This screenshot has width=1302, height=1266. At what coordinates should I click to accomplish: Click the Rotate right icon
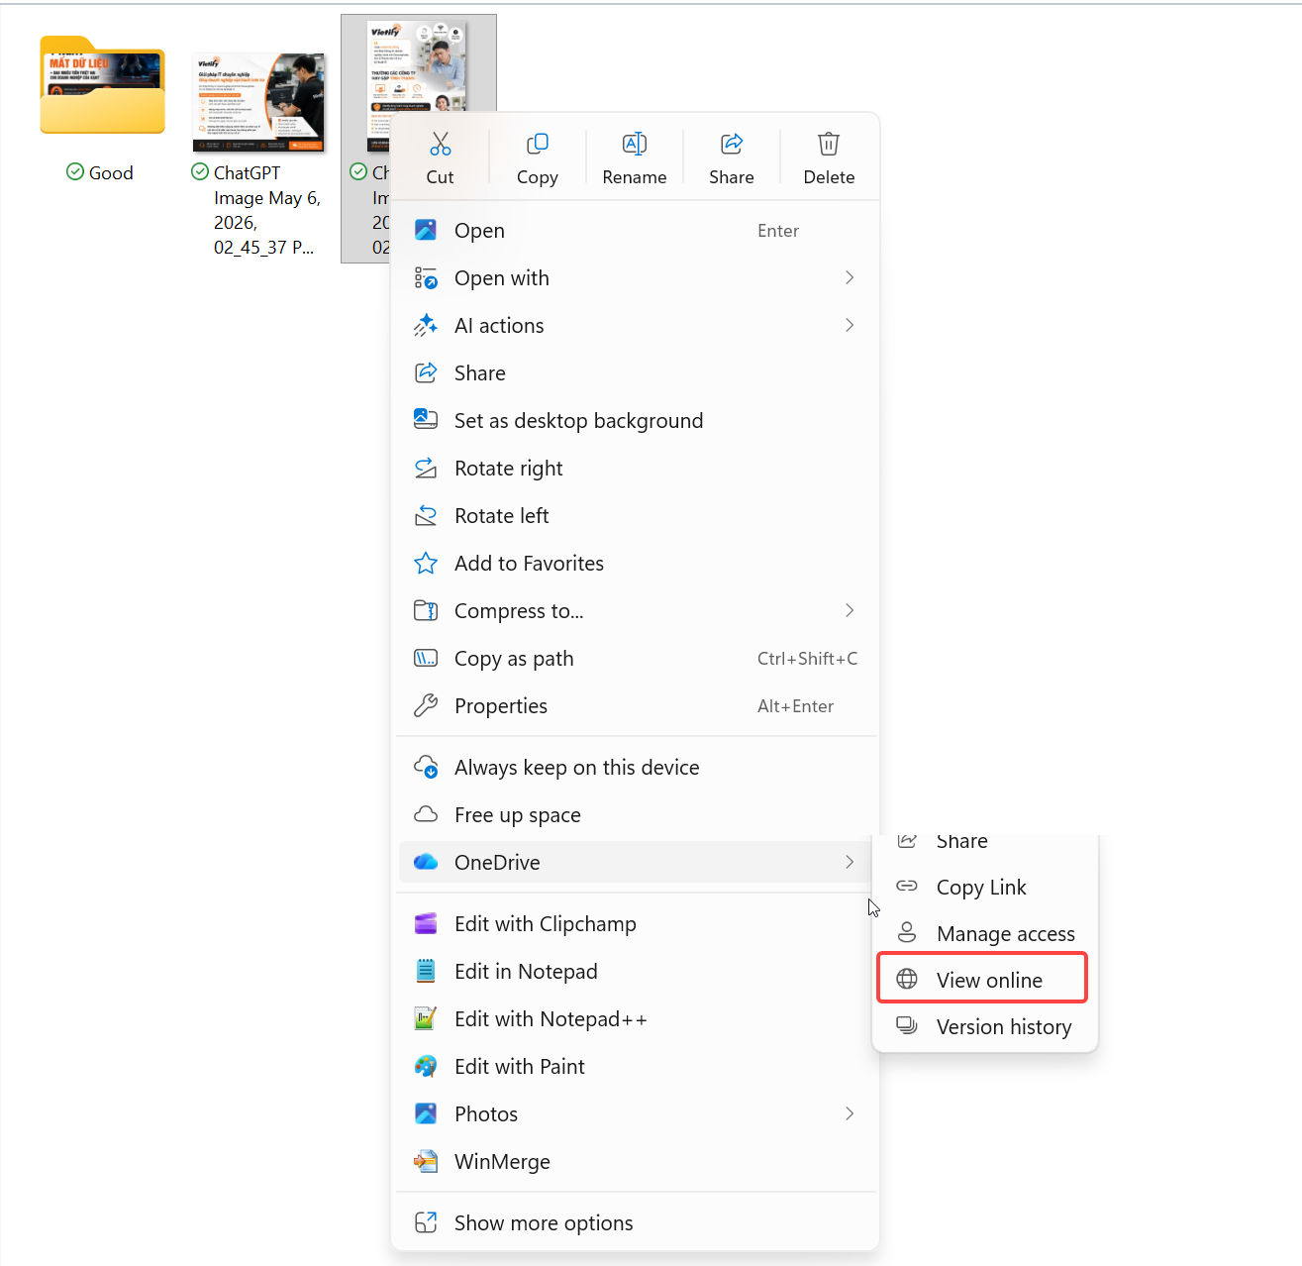click(426, 468)
